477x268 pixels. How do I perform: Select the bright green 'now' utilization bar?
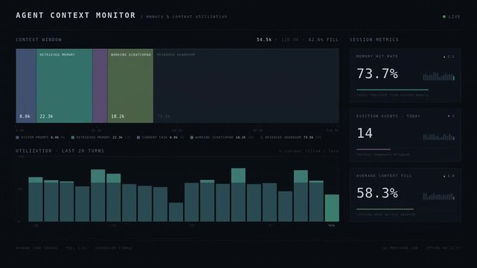[x=332, y=208]
